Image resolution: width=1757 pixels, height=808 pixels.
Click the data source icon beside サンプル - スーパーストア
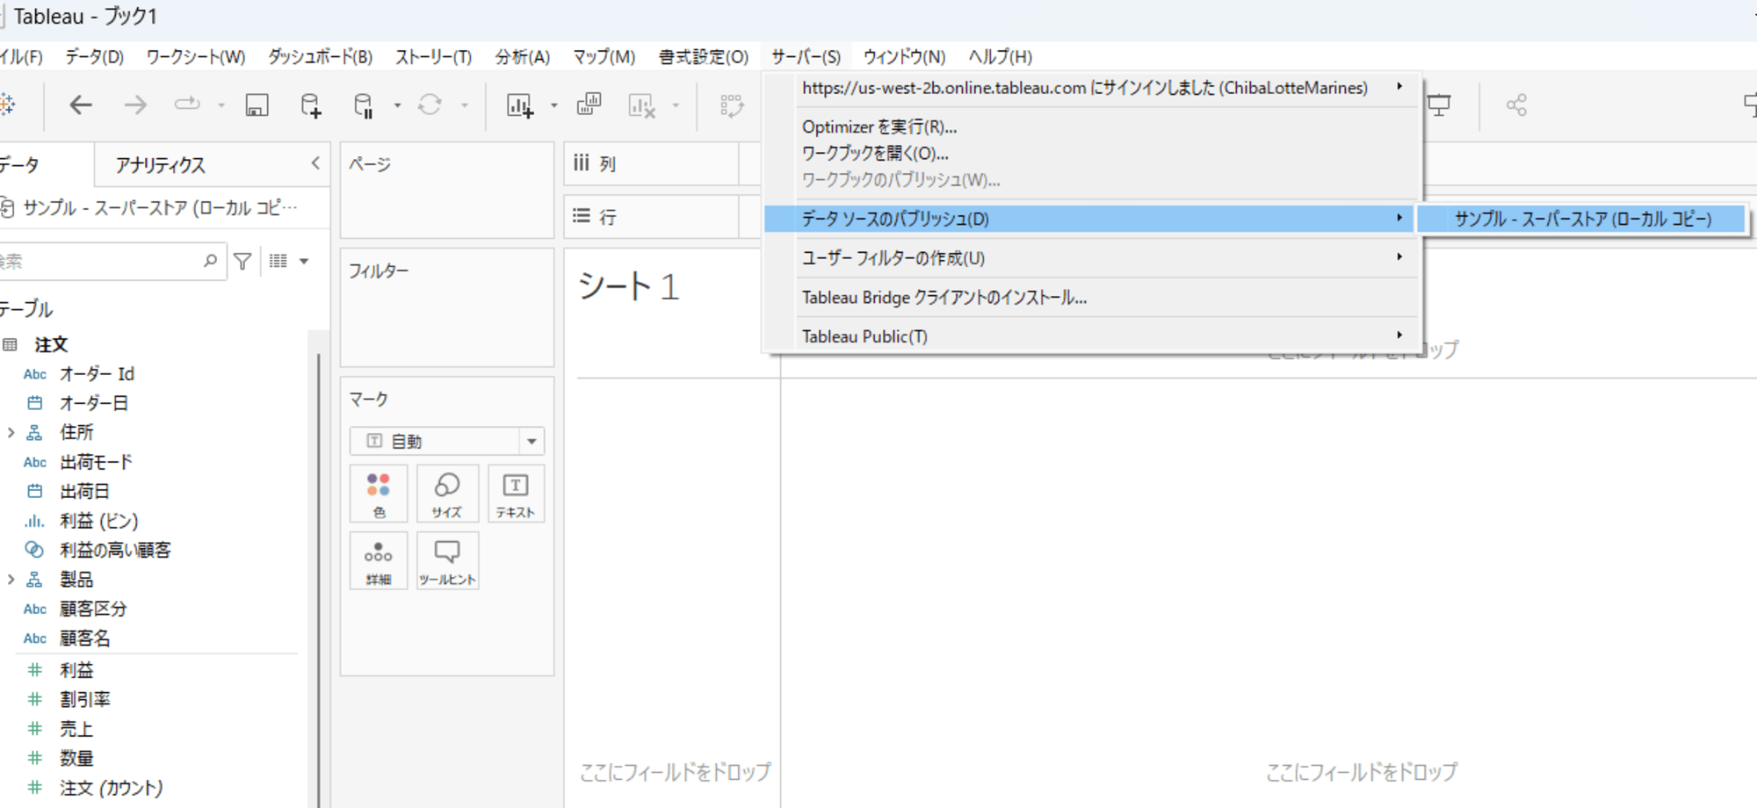[7, 208]
